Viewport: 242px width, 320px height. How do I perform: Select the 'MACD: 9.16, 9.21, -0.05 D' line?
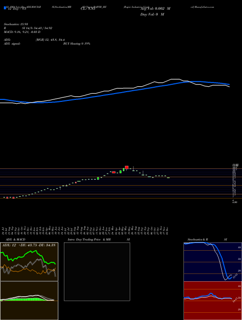click(x=22, y=32)
